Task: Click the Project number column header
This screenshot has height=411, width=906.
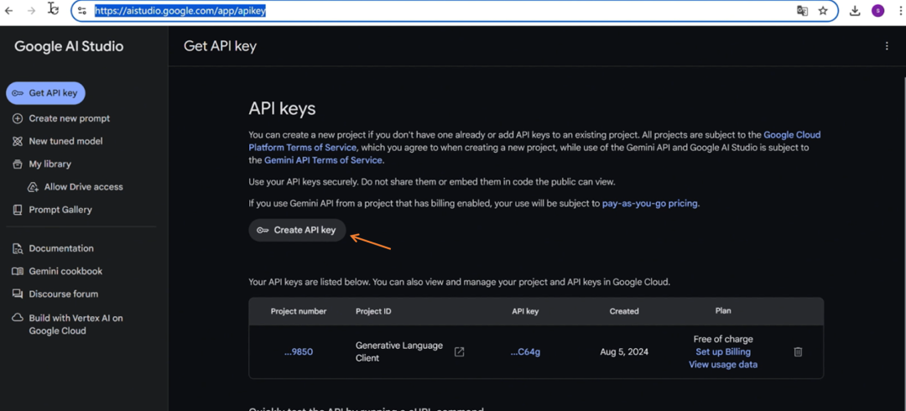Action: point(299,311)
